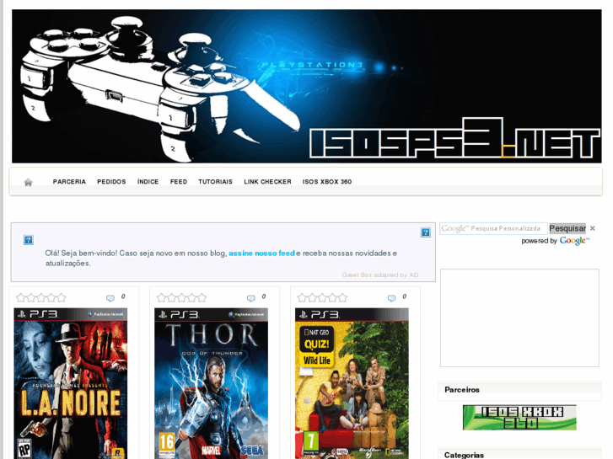This screenshot has width=613, height=459.
Task: Select Tutoriais in navigation bar
Action: [x=215, y=182]
